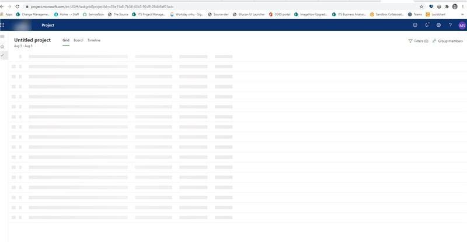Open the ITS Project Management bookmark
This screenshot has height=242, width=467.
coord(149,15)
